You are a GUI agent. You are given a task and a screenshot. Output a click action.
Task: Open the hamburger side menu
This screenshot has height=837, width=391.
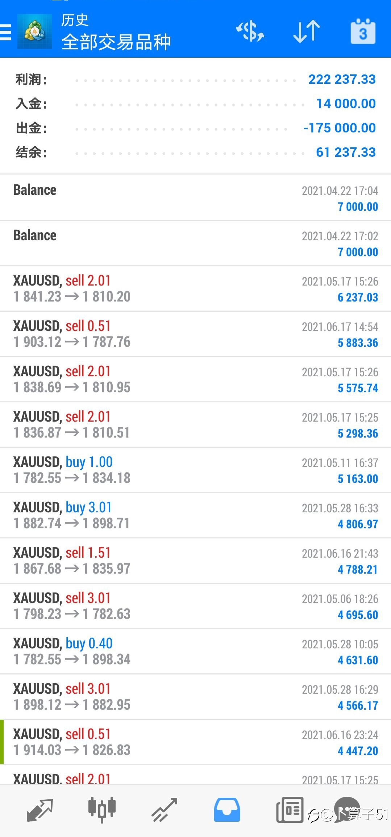[x=5, y=32]
